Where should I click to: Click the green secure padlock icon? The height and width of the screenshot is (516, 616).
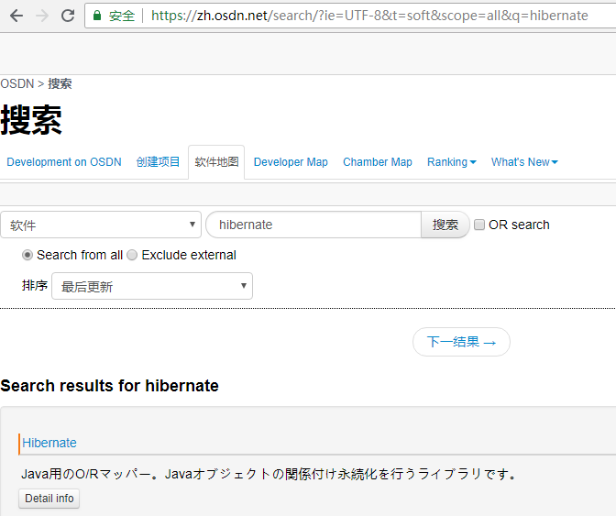[x=97, y=16]
